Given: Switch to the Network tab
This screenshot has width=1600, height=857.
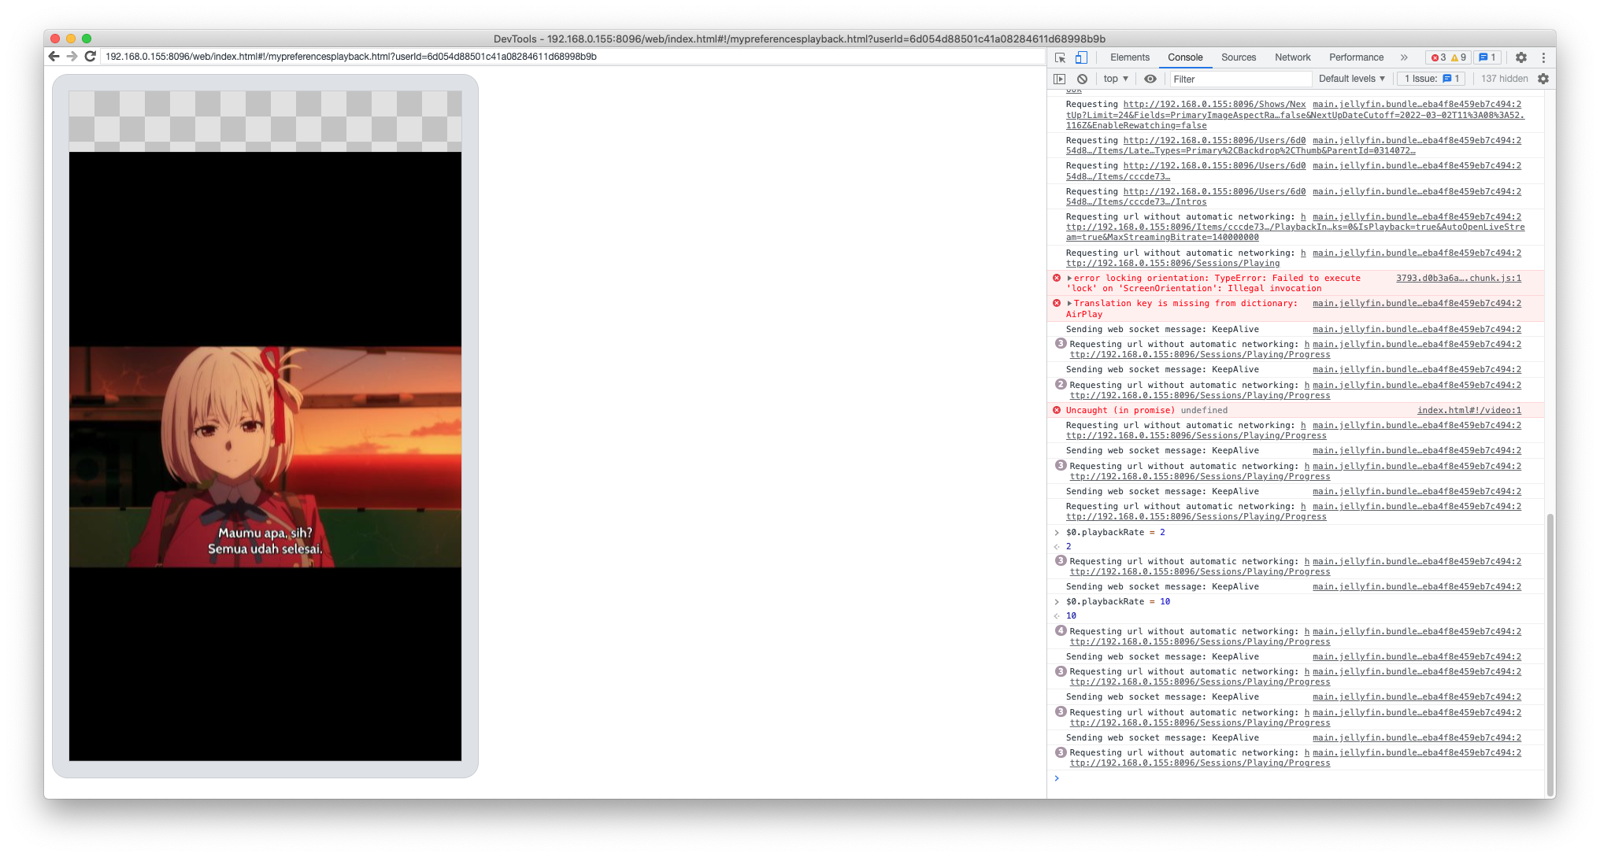Looking at the screenshot, I should click(1292, 57).
